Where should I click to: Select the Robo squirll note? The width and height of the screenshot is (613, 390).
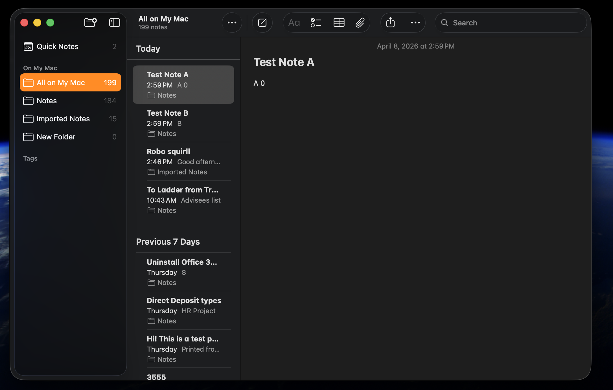click(183, 161)
